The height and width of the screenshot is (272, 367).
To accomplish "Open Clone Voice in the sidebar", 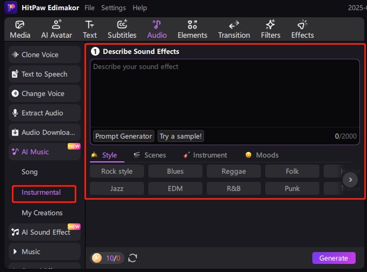I will tap(45, 55).
